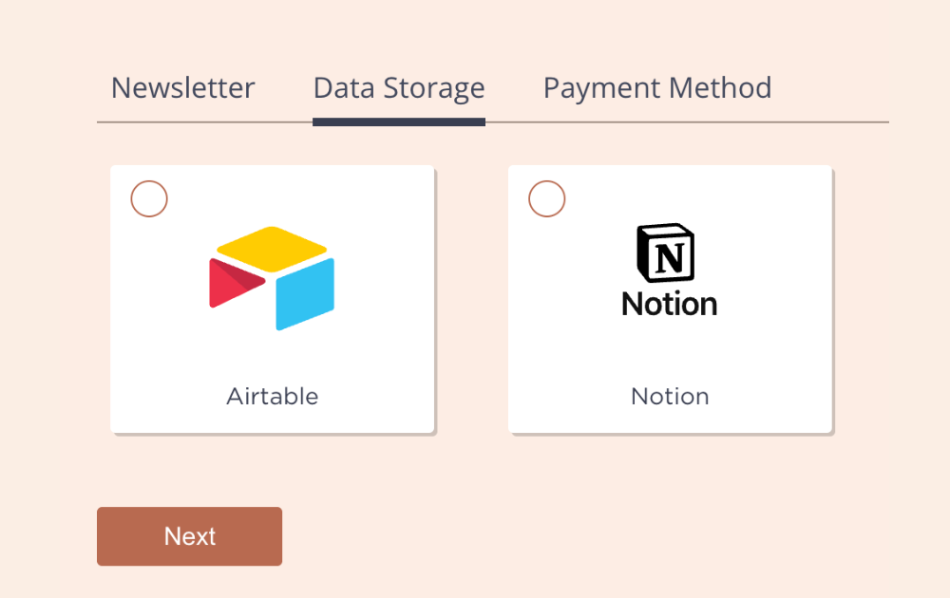Image resolution: width=950 pixels, height=598 pixels.
Task: Click the bold Notion wordmark under the cube
Action: pyautogui.click(x=670, y=304)
